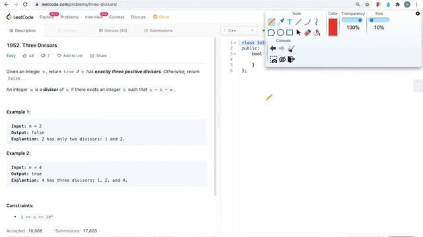Viewport: 423px width, 237px height.
Task: Switch to the Discuss (93) tab
Action: tap(113, 31)
